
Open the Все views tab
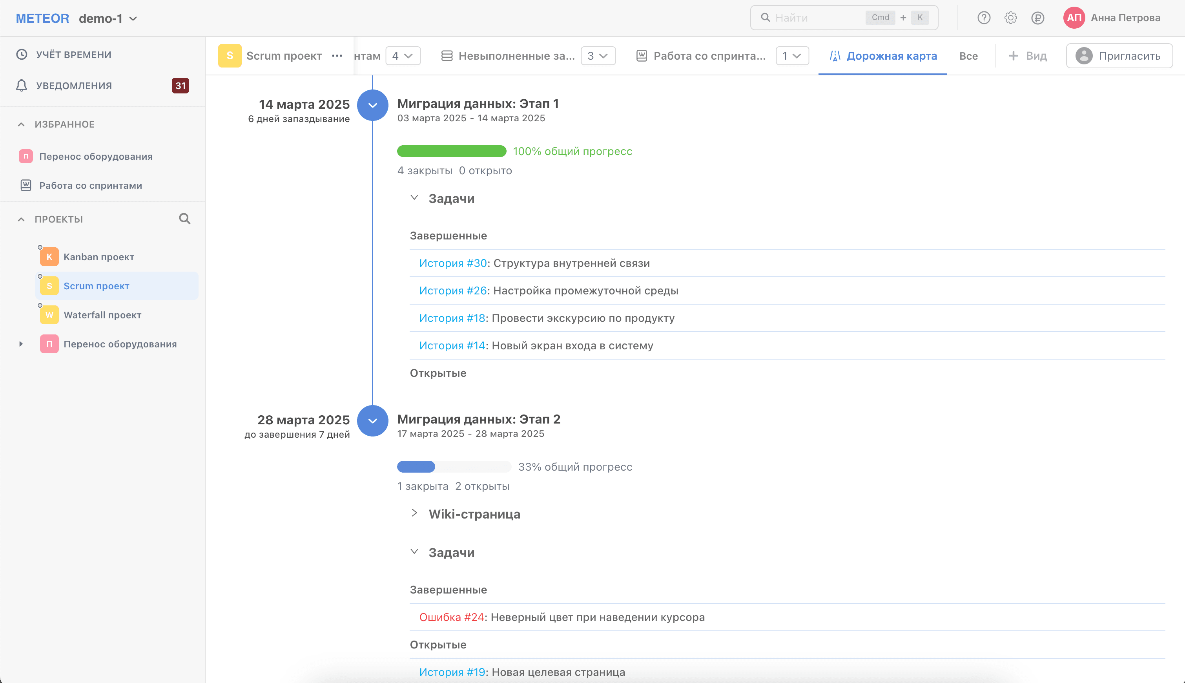click(x=968, y=56)
